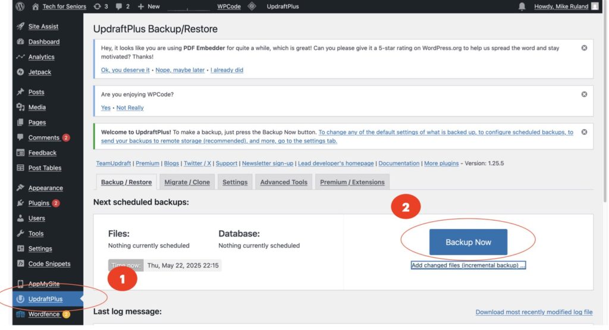Select the Advanced Tools tab
The image size is (609, 330).
pos(284,182)
